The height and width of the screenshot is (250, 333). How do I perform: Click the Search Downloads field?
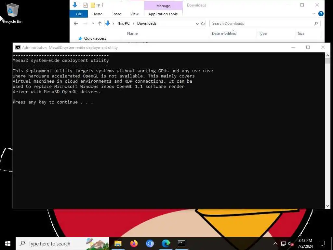coord(265,23)
